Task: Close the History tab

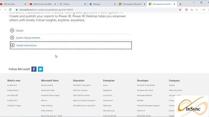Action: tap(85, 4)
